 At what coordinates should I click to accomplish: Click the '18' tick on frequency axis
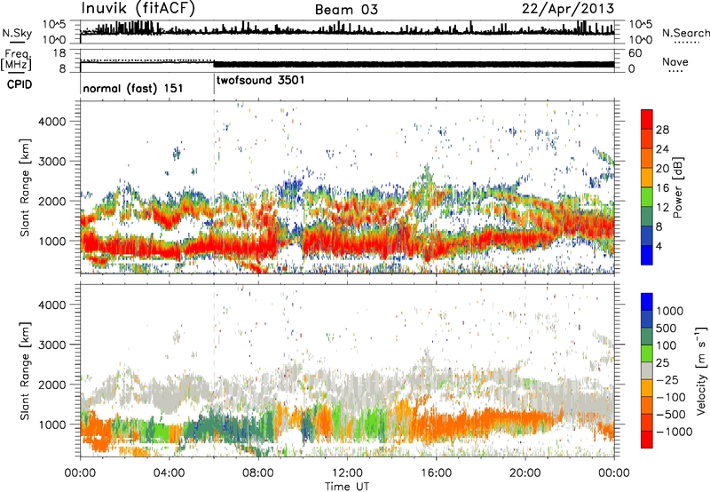tap(59, 52)
